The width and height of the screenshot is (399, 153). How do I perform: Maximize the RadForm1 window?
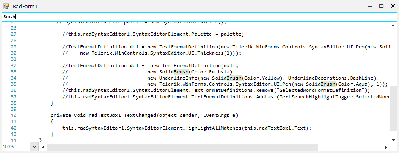381,6
